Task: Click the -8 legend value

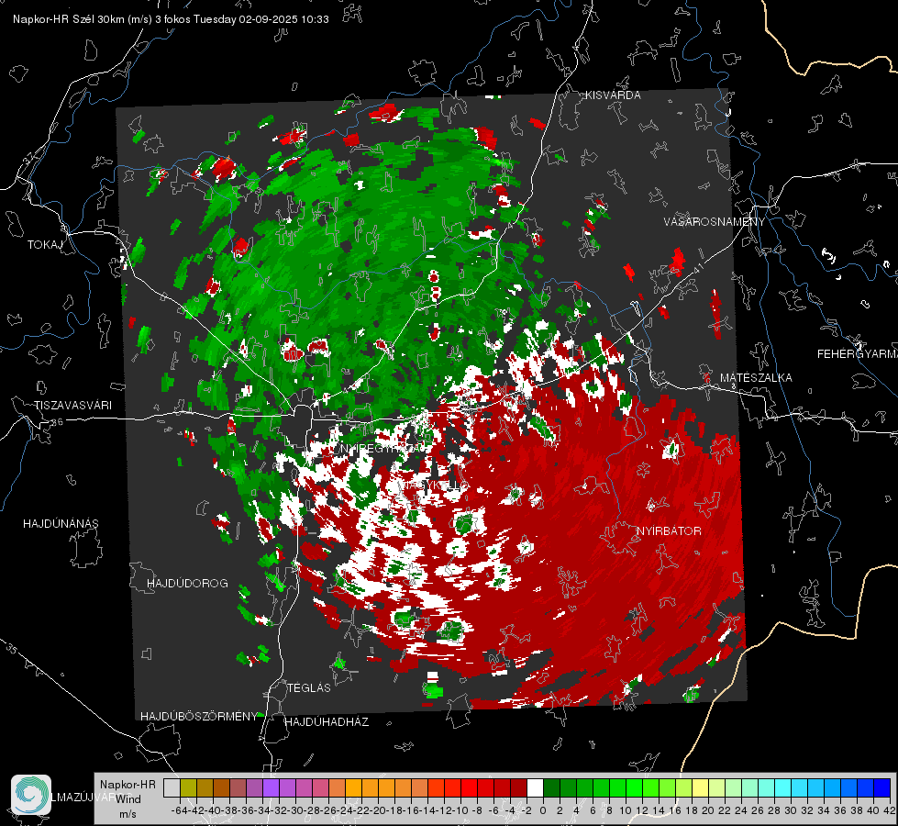Action: 476,810
